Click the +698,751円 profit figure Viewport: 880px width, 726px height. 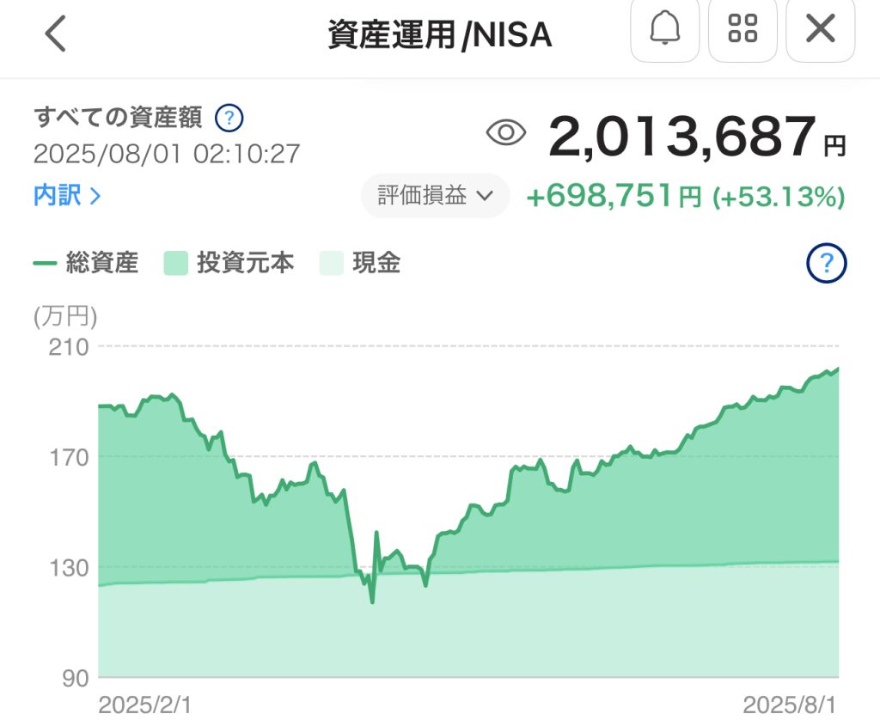[614, 195]
